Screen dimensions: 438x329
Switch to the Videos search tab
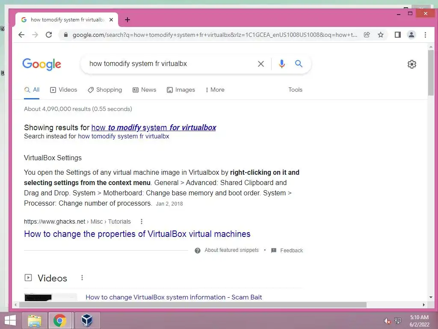[x=63, y=90]
